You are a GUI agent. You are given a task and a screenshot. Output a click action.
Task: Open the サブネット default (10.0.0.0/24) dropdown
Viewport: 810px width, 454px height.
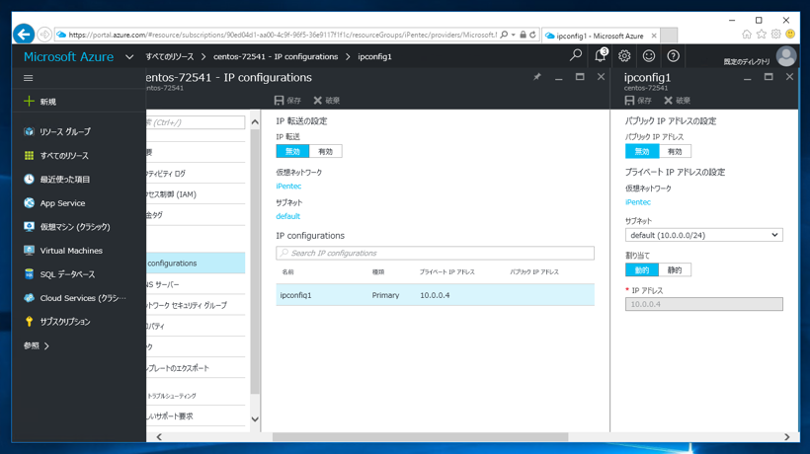[703, 235]
